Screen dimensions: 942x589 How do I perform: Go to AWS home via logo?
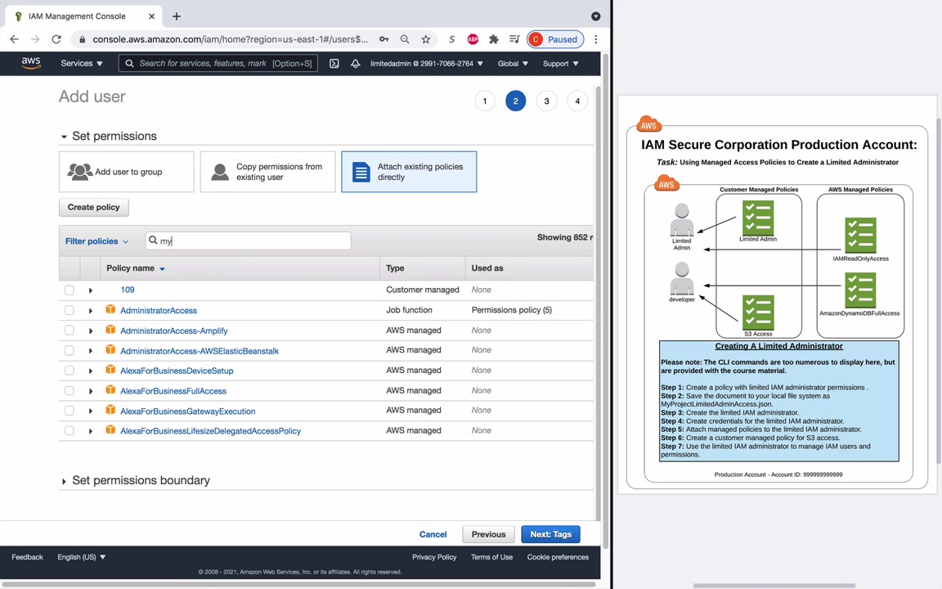pyautogui.click(x=30, y=63)
